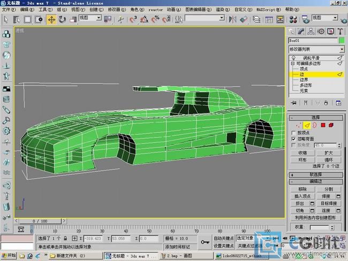The width and height of the screenshot is (348, 261).
Task: Activate the Select and Move tool
Action: pos(51,20)
